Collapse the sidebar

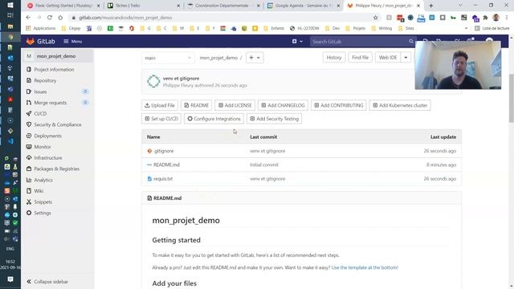pos(47,282)
